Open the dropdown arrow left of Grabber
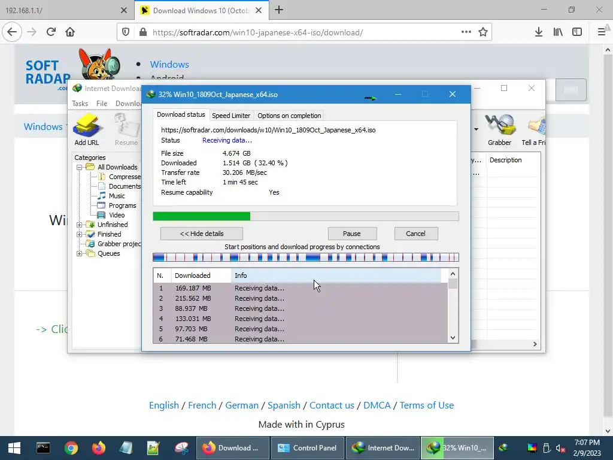The image size is (613, 460). (x=476, y=129)
